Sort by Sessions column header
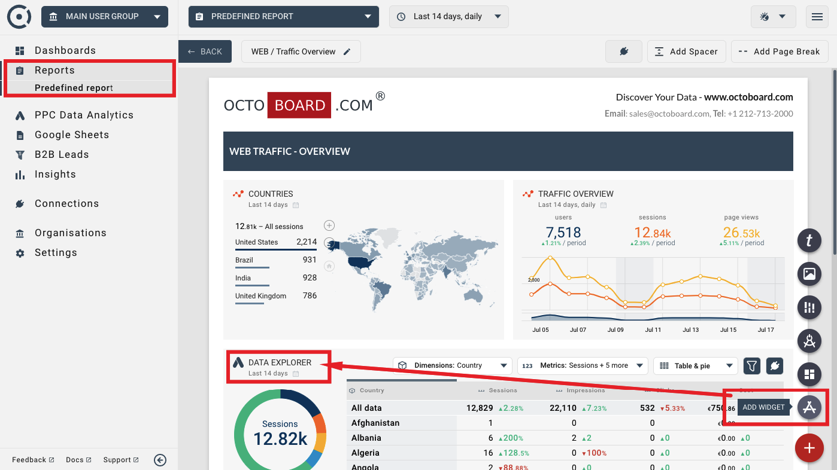Viewport: 837px width, 470px height. (503, 390)
